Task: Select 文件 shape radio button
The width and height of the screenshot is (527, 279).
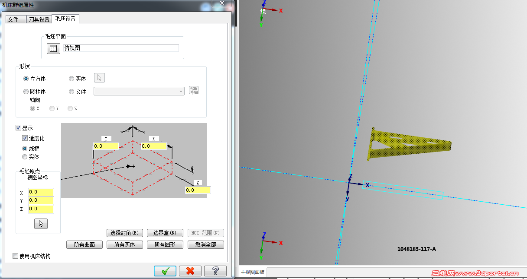Action: click(x=72, y=92)
